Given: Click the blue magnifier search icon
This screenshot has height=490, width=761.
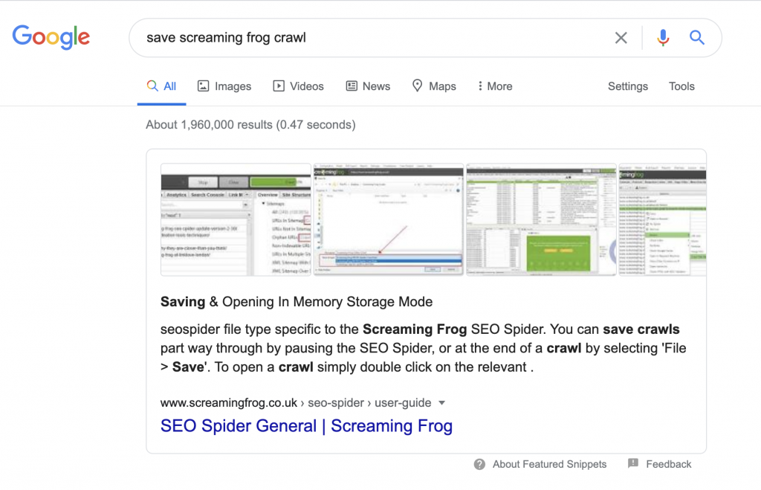Looking at the screenshot, I should click(696, 38).
